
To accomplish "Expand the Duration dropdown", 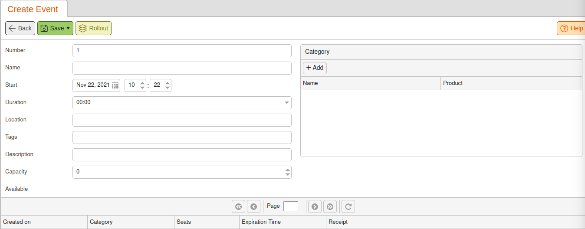I will pyautogui.click(x=287, y=103).
